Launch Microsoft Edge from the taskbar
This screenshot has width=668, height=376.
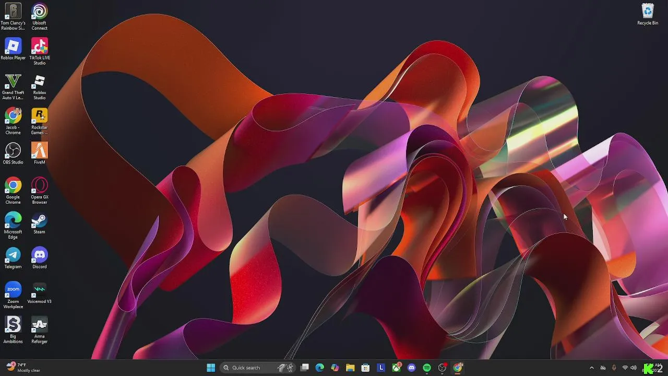pos(320,368)
